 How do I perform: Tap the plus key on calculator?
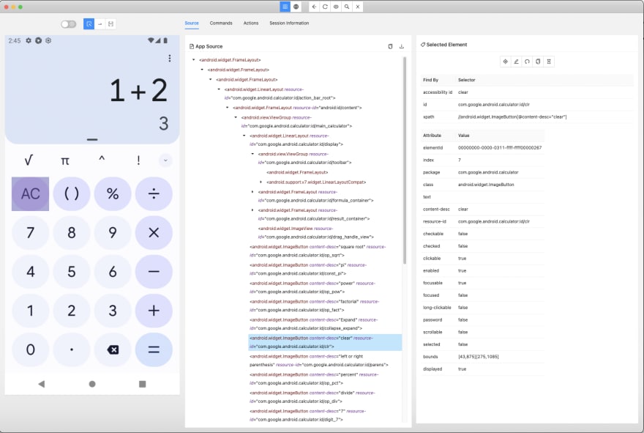[154, 311]
